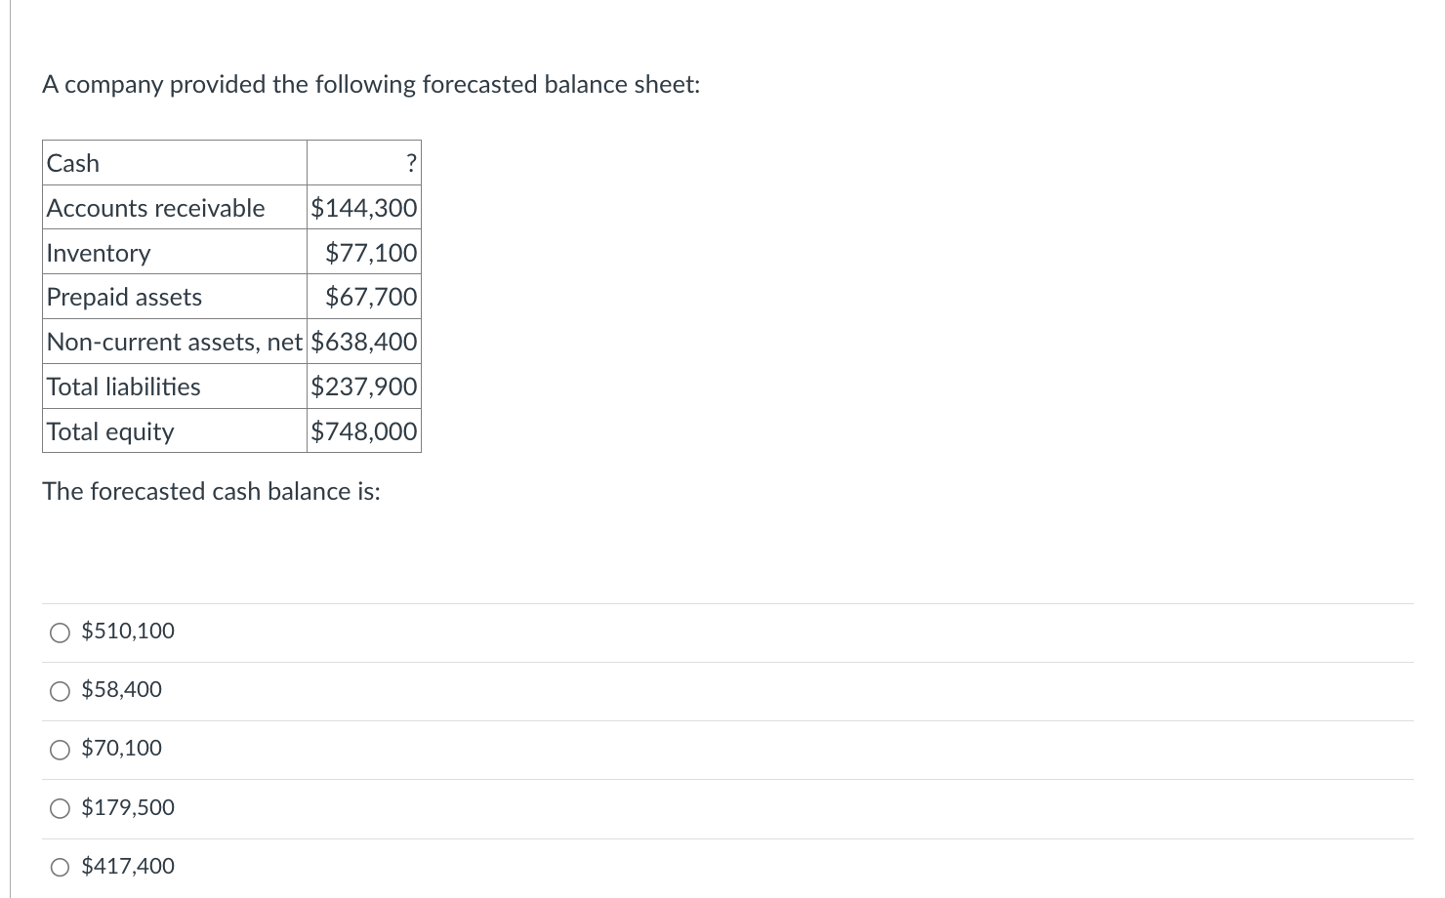Click the $237,900 liabilities value
Viewport: 1445px width, 898px height.
(364, 387)
